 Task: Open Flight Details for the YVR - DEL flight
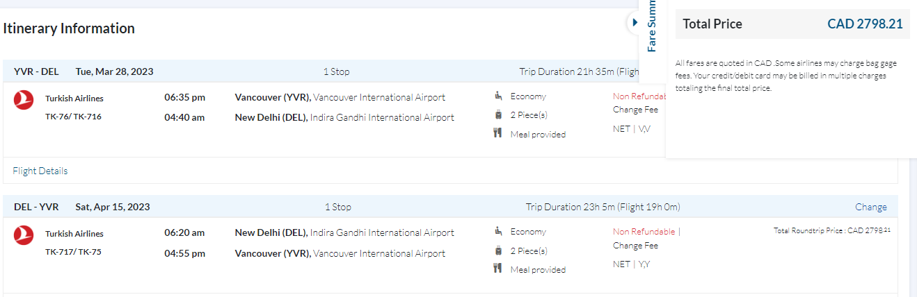pyautogui.click(x=40, y=171)
